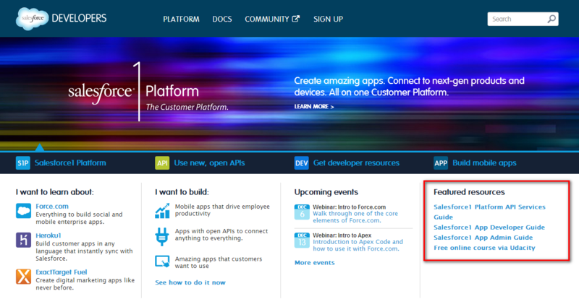Click the ExactTarget Fuel orange icon

click(23, 277)
